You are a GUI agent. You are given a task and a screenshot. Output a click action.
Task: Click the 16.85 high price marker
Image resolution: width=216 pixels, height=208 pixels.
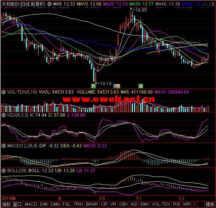(x=141, y=10)
